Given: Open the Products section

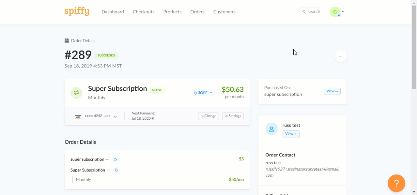Looking at the screenshot, I should tap(172, 12).
